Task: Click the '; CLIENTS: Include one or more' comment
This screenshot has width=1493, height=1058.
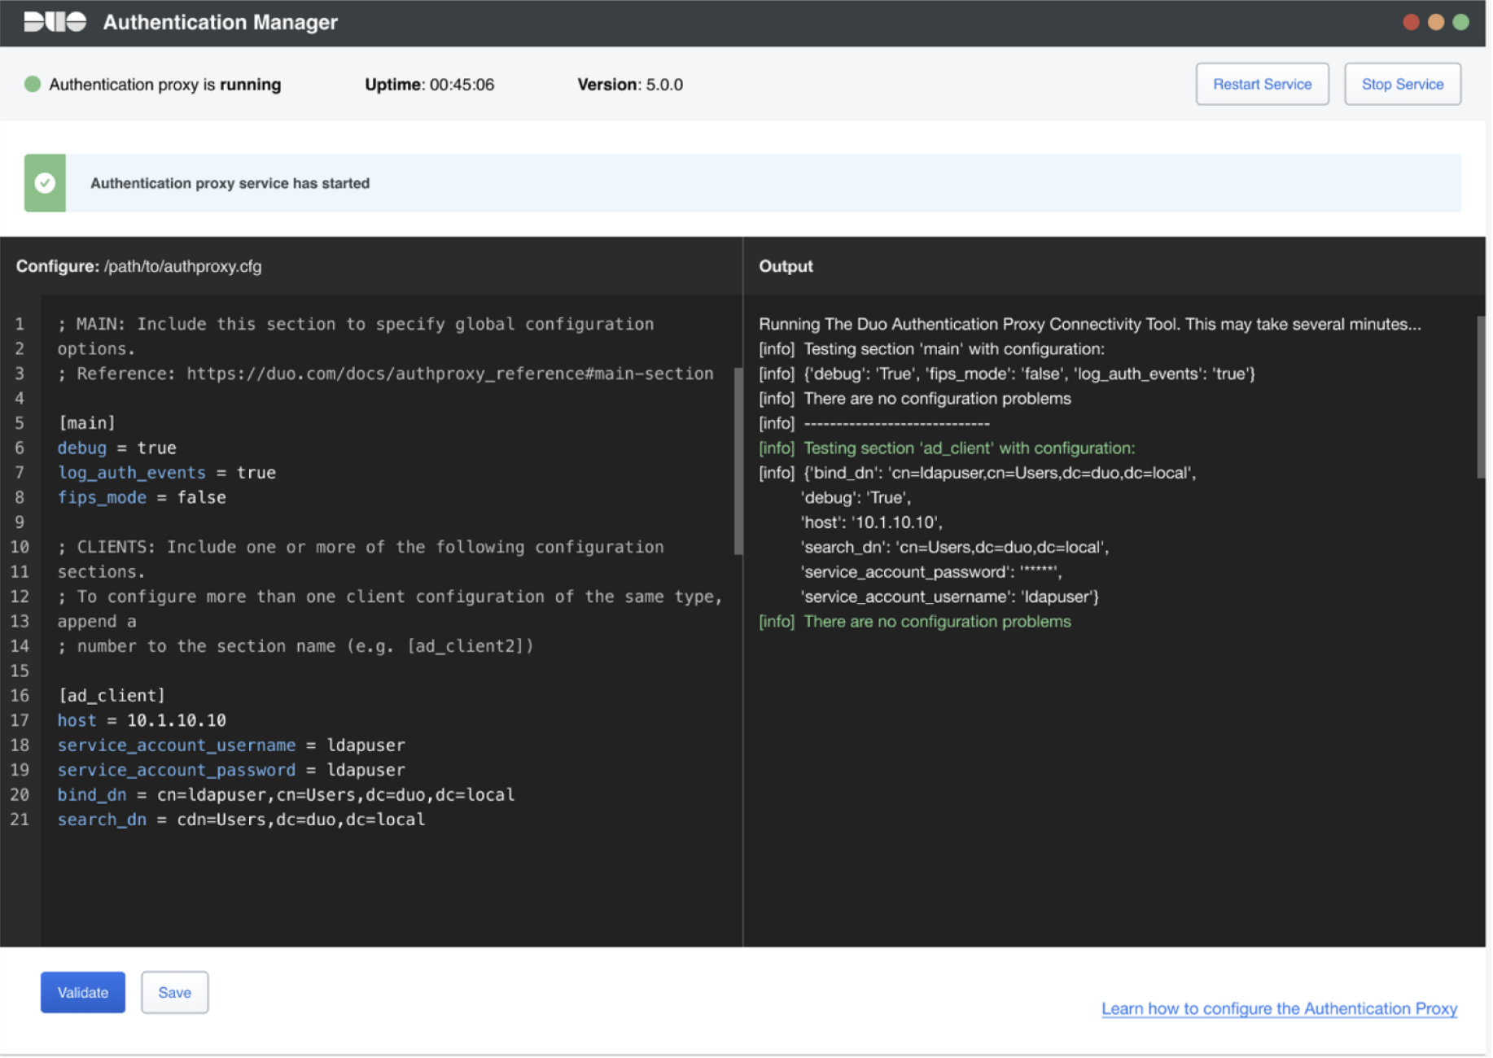Action: 361,547
